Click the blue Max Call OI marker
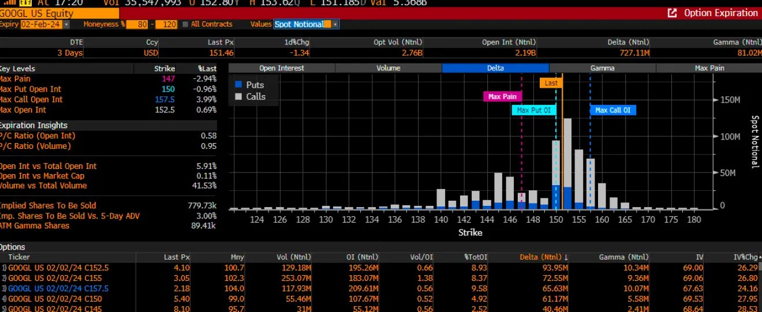This screenshot has width=762, height=312. coord(613,110)
